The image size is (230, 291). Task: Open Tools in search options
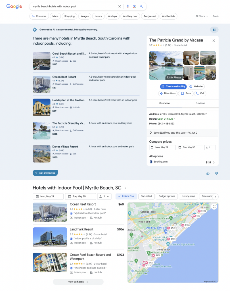[216, 16]
